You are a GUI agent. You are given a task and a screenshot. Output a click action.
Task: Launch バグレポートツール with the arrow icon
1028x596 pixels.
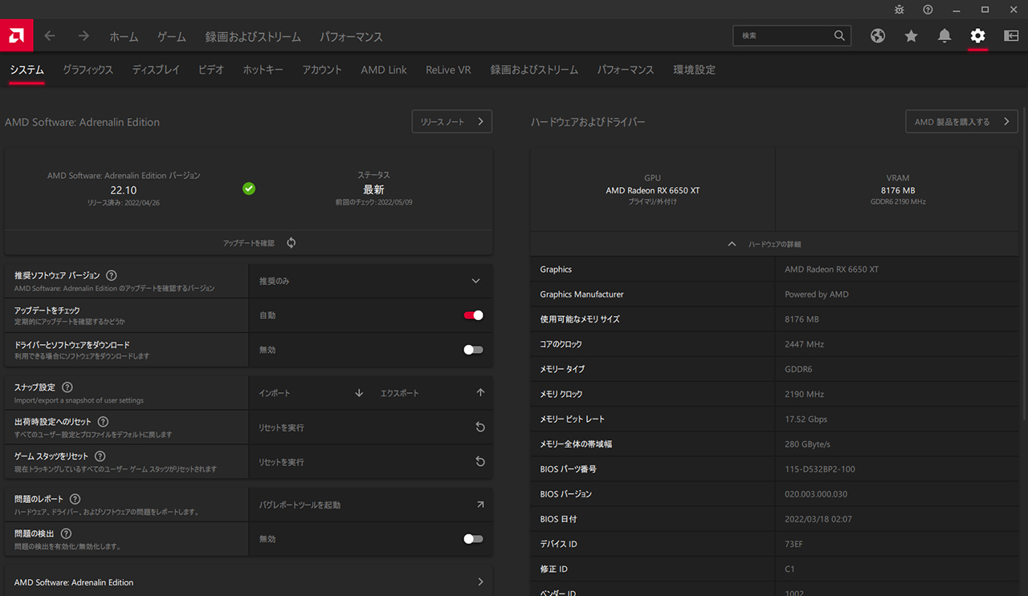click(480, 505)
